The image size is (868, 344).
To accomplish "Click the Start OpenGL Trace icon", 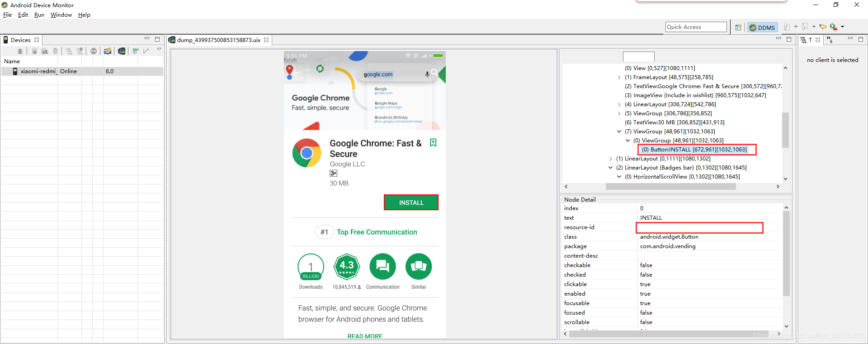I will 146,51.
